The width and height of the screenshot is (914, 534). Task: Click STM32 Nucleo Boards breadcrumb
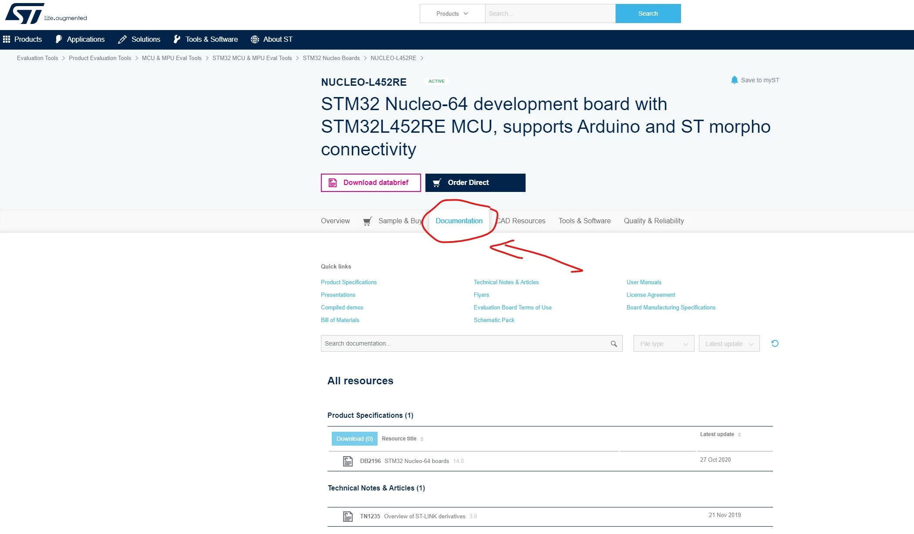331,58
